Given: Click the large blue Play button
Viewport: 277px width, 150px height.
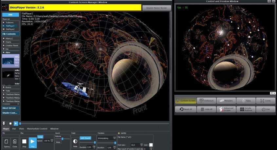Looking at the screenshot, I should coord(33,143).
